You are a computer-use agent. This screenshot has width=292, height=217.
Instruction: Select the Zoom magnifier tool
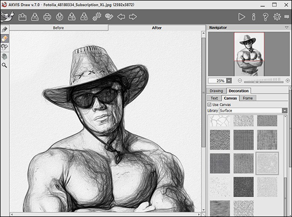pyautogui.click(x=5, y=65)
